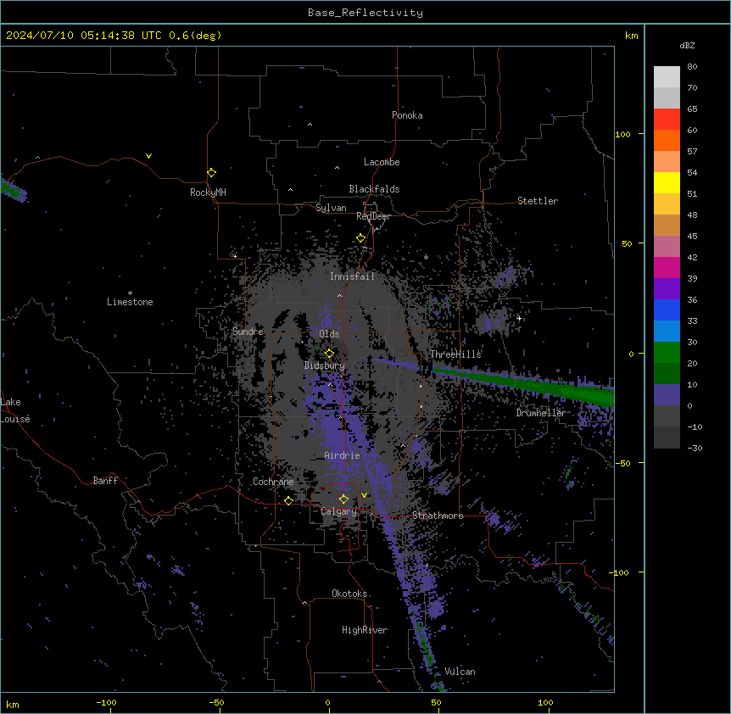This screenshot has height=714, width=731.
Task: Click the 2024/07/10 05:14:38 UTC timestamp
Action: 84,36
